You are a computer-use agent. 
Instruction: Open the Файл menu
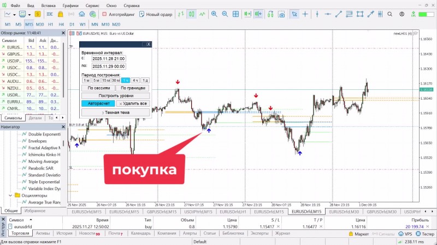coord(15,5)
